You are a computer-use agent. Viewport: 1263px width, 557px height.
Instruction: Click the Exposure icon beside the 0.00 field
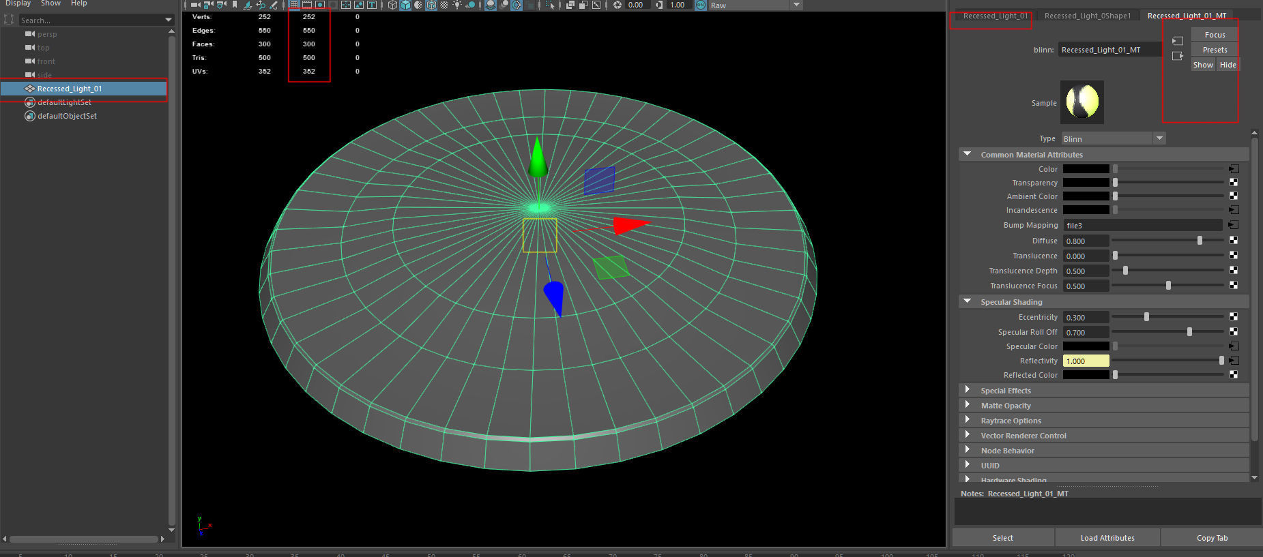618,5
